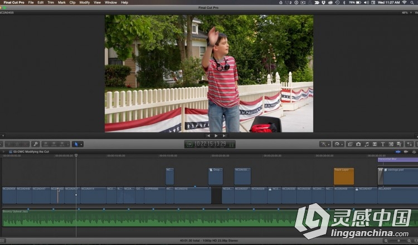Open the Effects browser icon

[x=350, y=145]
